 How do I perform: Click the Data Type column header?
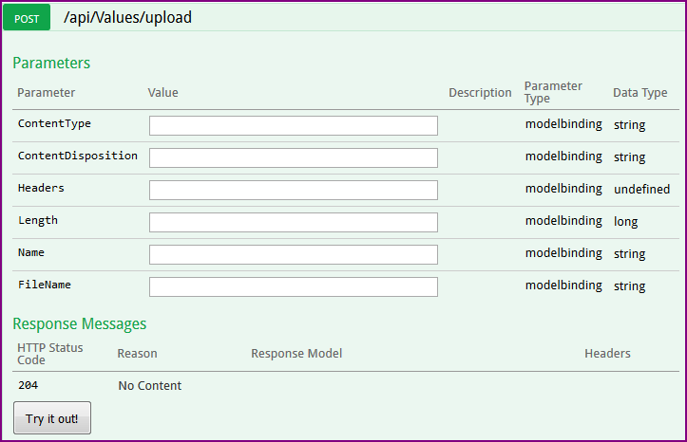click(640, 93)
